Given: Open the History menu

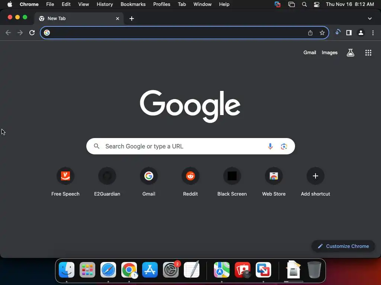Looking at the screenshot, I should click(105, 4).
